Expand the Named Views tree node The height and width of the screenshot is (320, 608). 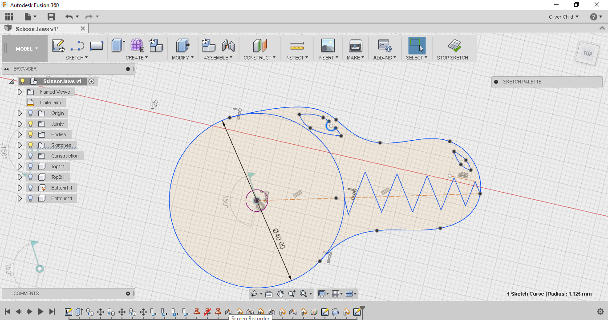coord(20,92)
